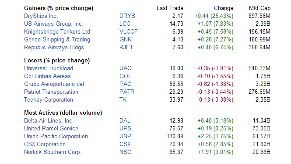Open Grupo Aeroportuario del link
Image resolution: width=291 pixels, height=164 pixels.
coord(54,84)
